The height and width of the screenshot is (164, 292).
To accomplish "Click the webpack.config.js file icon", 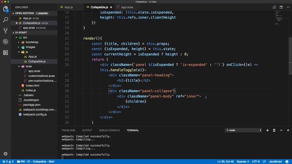I will [20, 114].
